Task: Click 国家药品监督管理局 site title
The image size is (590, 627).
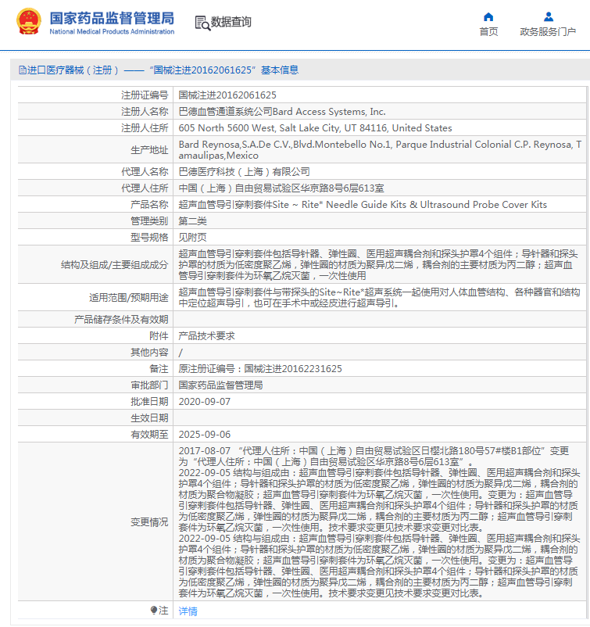Action: click(112, 19)
